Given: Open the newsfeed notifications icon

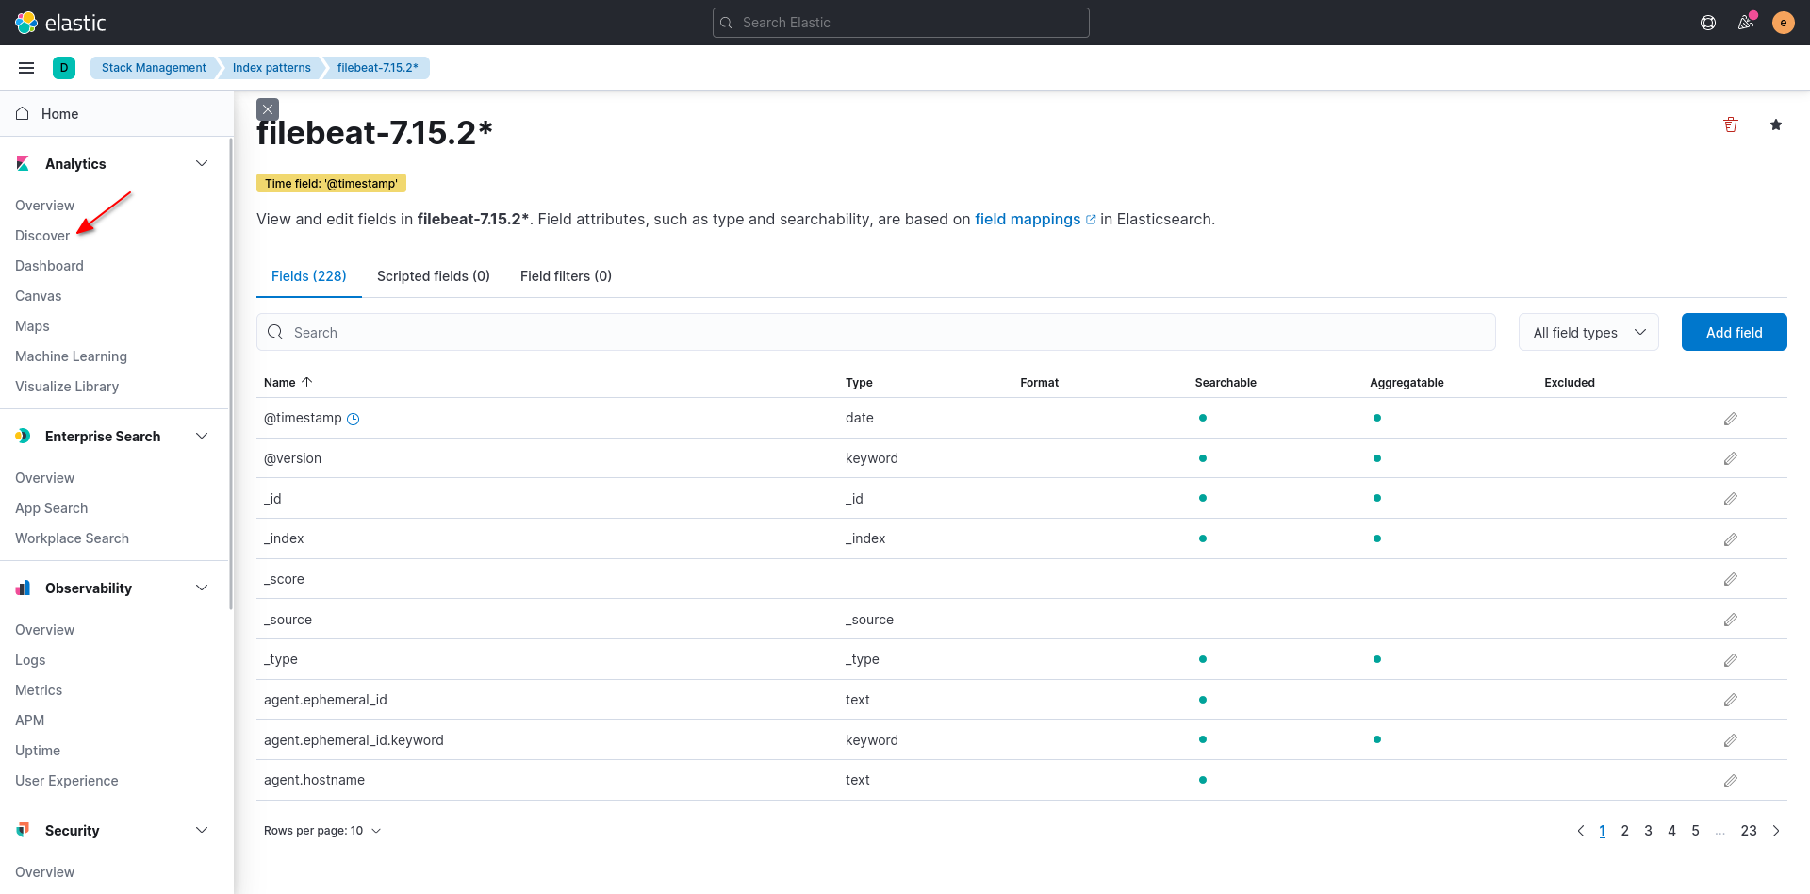Looking at the screenshot, I should tap(1746, 23).
